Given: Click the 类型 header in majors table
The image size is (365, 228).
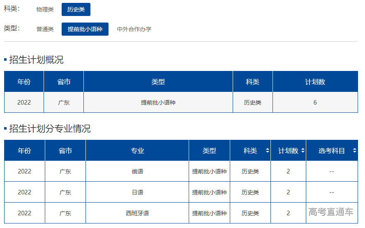Looking at the screenshot, I should tap(209, 151).
